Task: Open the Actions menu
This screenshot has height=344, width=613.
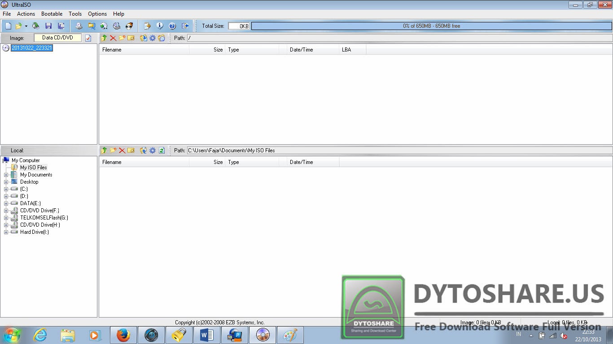Action: coord(26,14)
